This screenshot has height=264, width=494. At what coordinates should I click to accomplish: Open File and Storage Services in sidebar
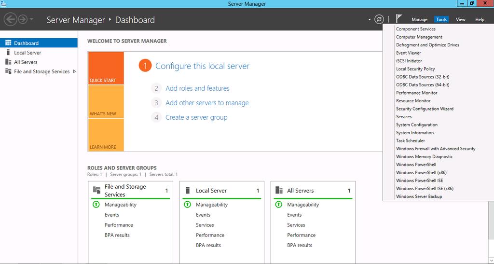click(39, 71)
